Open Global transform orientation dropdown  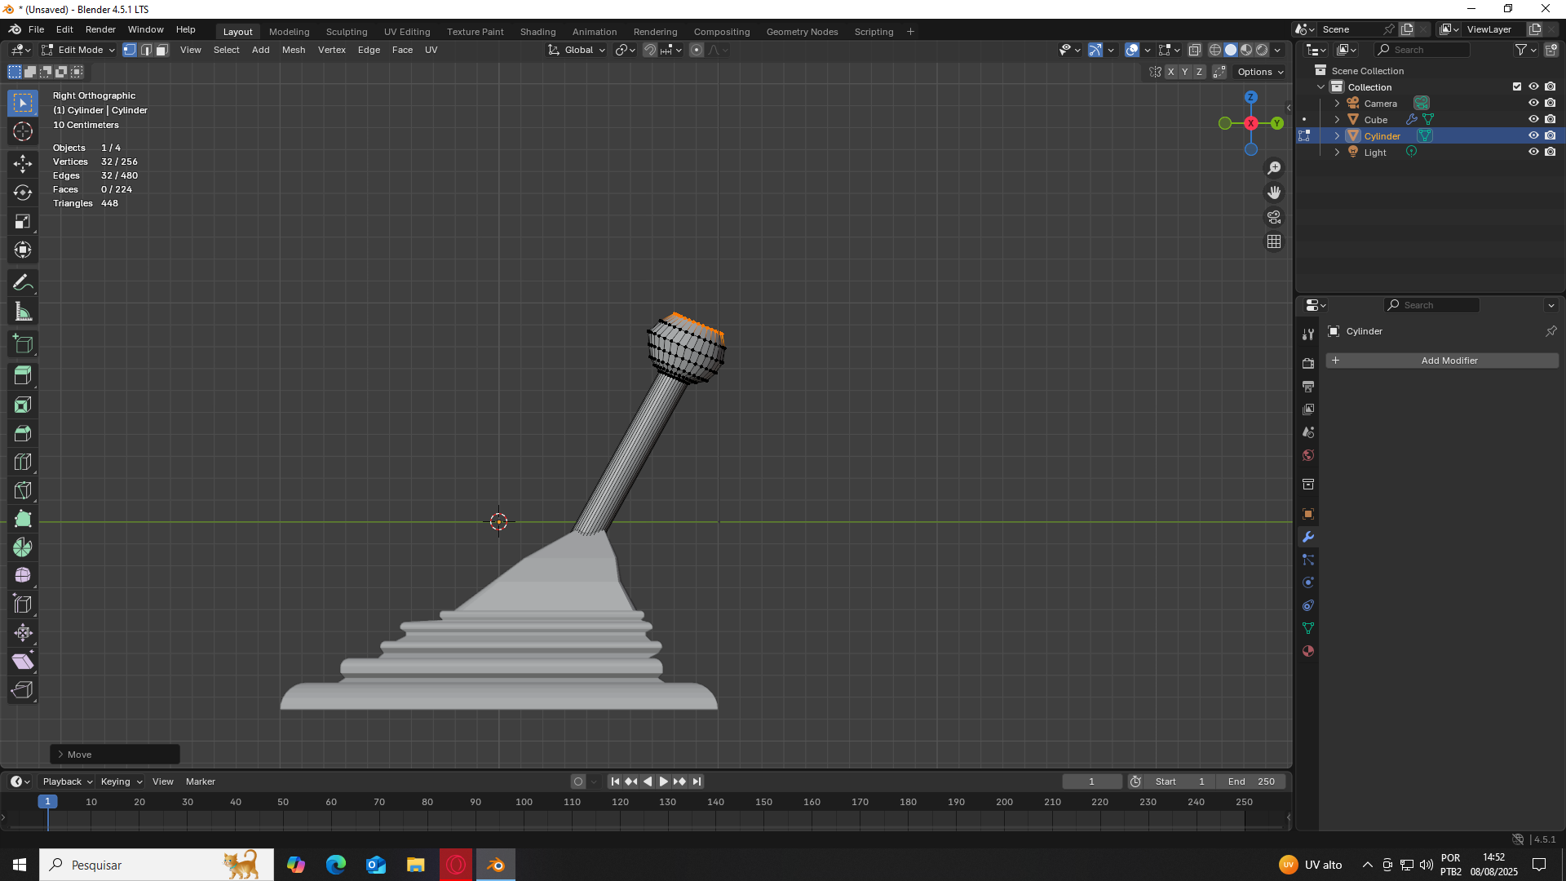click(x=577, y=50)
